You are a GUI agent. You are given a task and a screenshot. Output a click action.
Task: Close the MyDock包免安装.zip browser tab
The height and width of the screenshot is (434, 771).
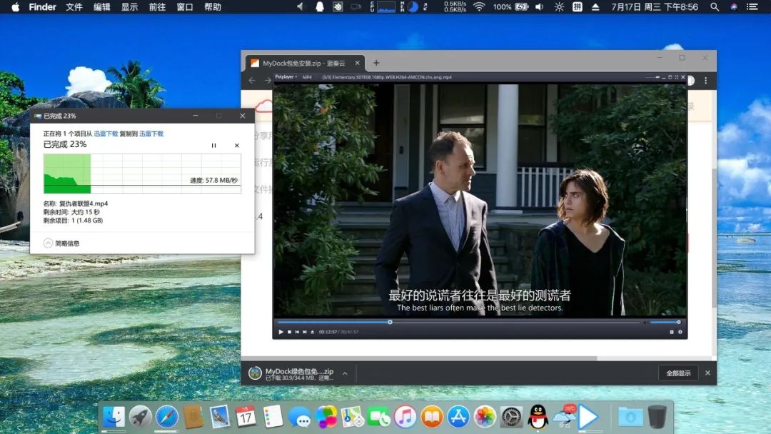point(358,63)
